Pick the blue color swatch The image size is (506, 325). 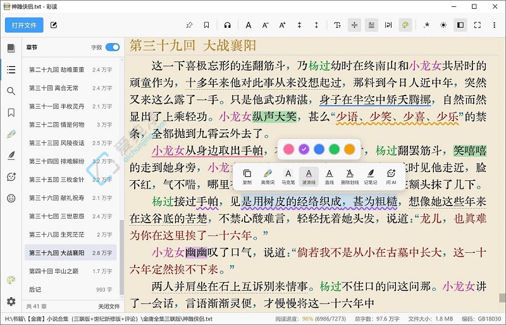[x=319, y=149]
